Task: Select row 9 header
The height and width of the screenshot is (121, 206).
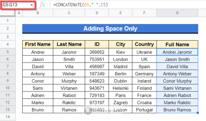Action: (8, 80)
